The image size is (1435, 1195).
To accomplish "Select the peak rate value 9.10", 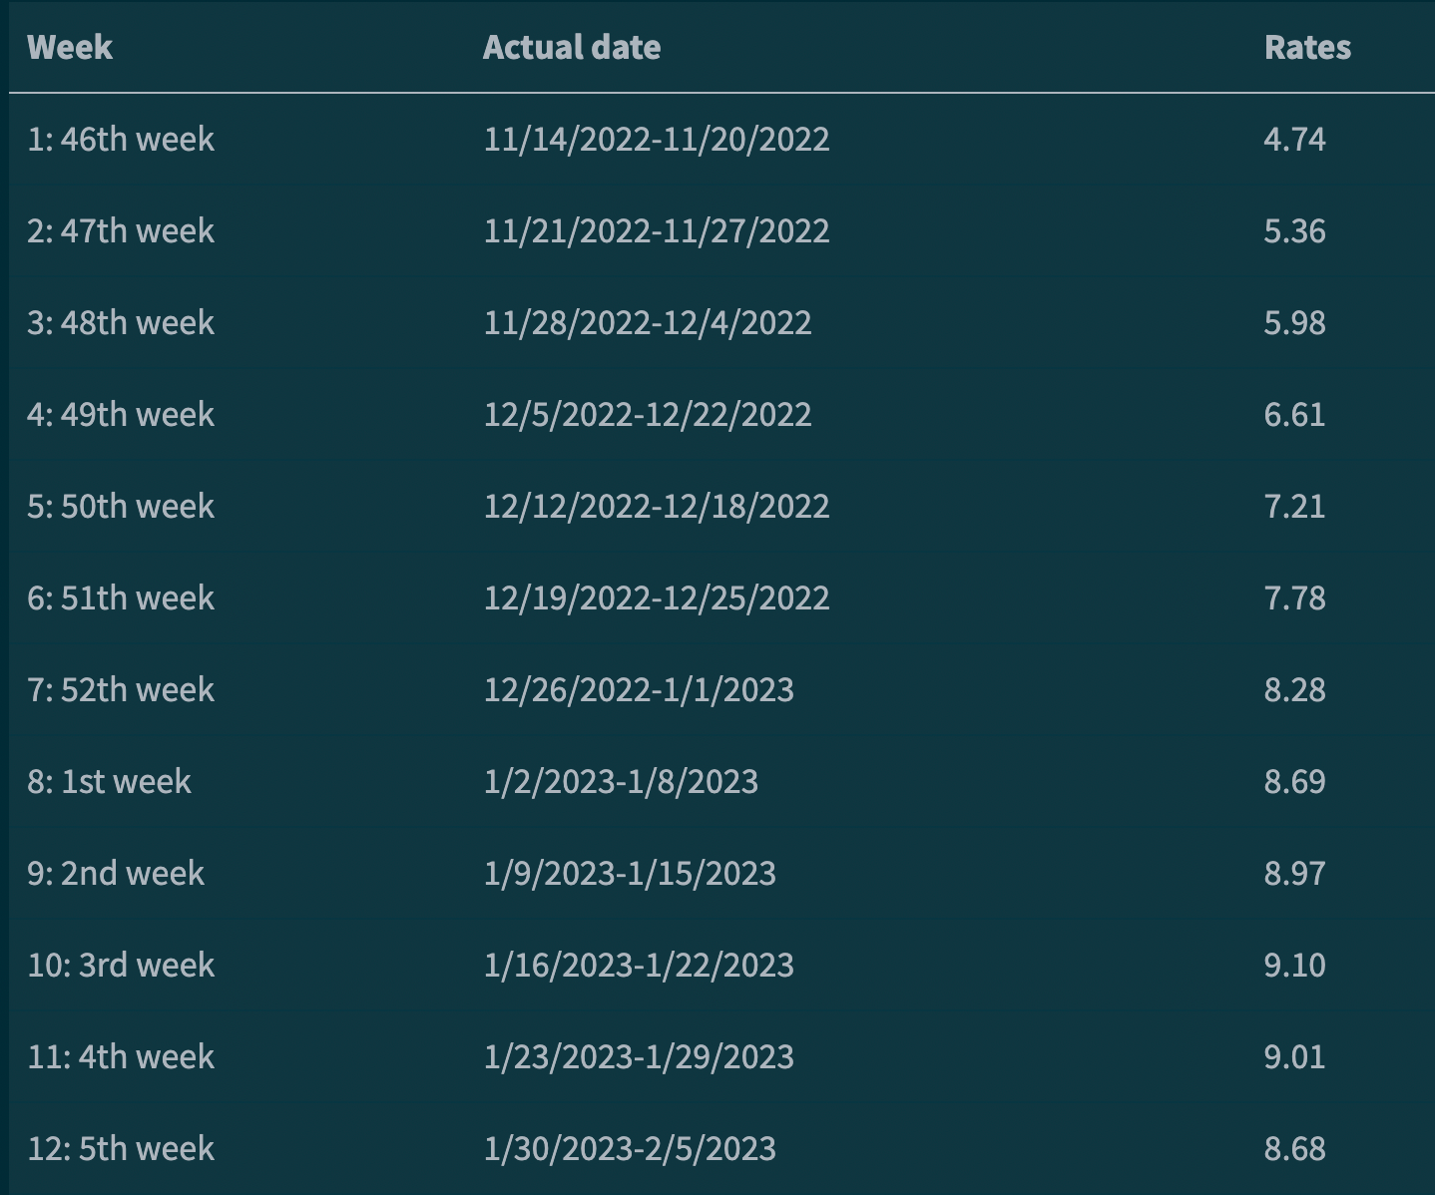I will pos(1294,965).
